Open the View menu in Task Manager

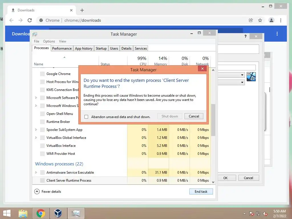(62, 41)
